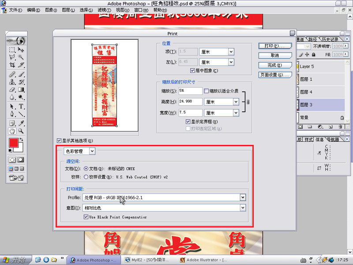Image resolution: width=353 pixels, height=265 pixels.
Task: Swap foreground and background colors
Action: tap(21, 140)
